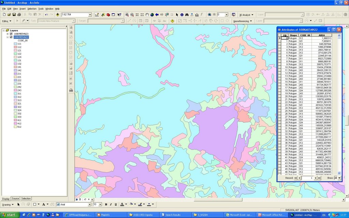Viewport: 349px width, 218px height.
Task: Switch to the Source tab
Action: (15, 199)
